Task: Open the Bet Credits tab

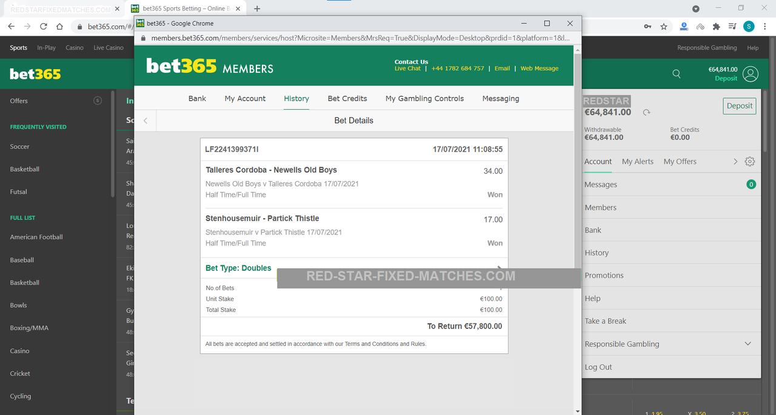Action: pos(347,99)
